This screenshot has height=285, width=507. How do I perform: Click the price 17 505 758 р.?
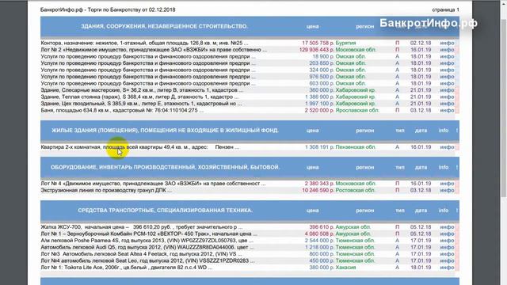318,43
